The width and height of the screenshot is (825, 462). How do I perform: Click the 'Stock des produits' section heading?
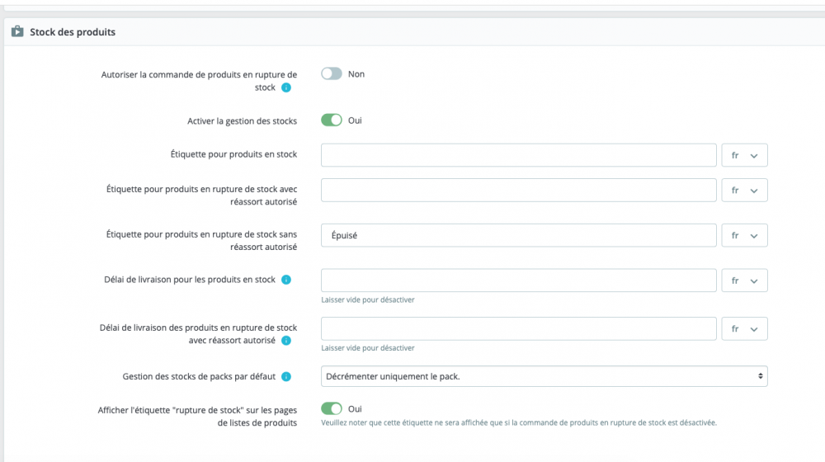tap(73, 32)
